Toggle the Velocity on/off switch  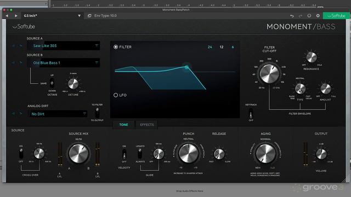click(x=124, y=154)
